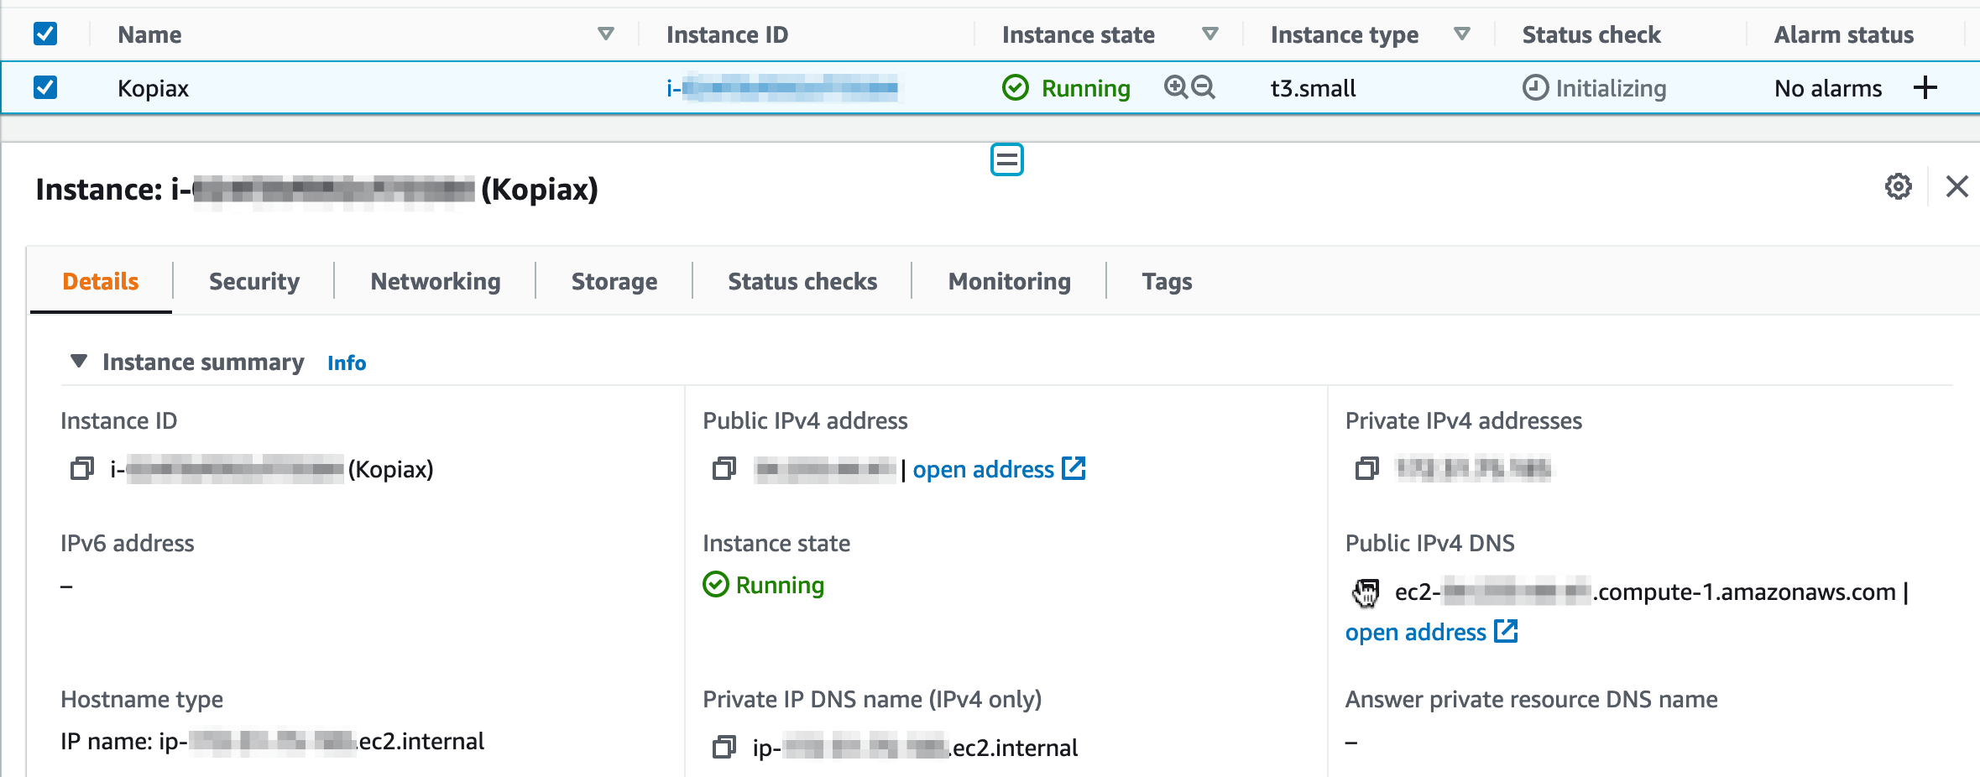Click the zoom-out magnifier next to Running
1980x777 pixels.
coord(1203,87)
